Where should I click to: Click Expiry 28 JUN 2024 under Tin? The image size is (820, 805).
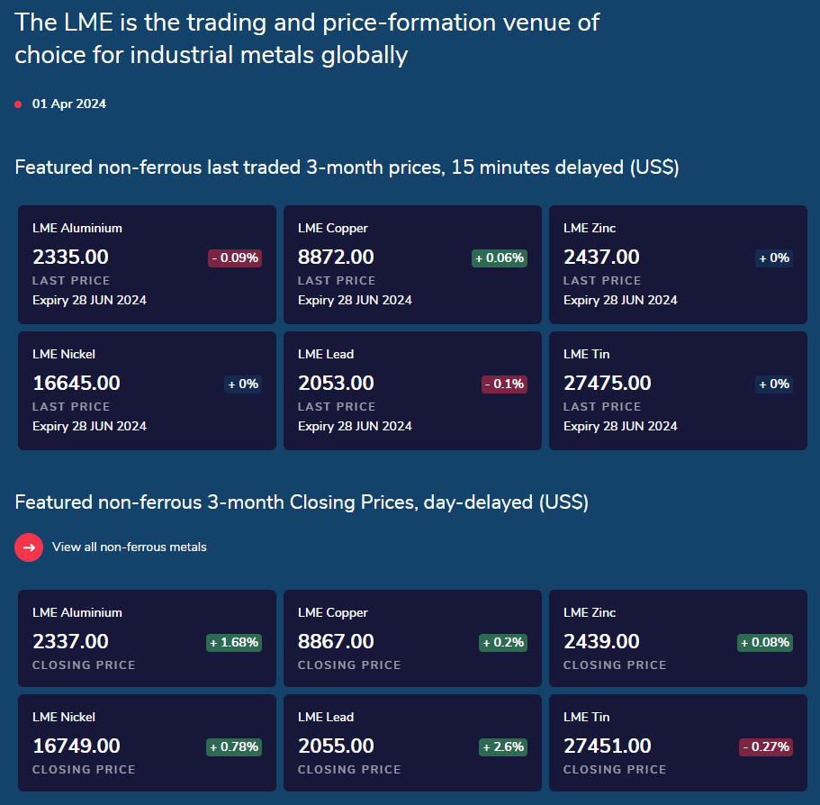pyautogui.click(x=620, y=426)
